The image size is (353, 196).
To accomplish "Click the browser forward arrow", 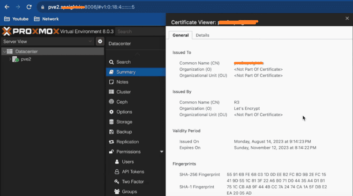I will (x=18, y=7).
